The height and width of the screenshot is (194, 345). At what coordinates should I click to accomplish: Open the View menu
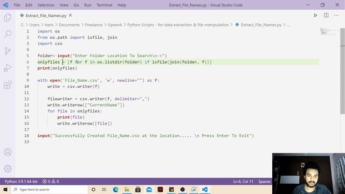64,5
